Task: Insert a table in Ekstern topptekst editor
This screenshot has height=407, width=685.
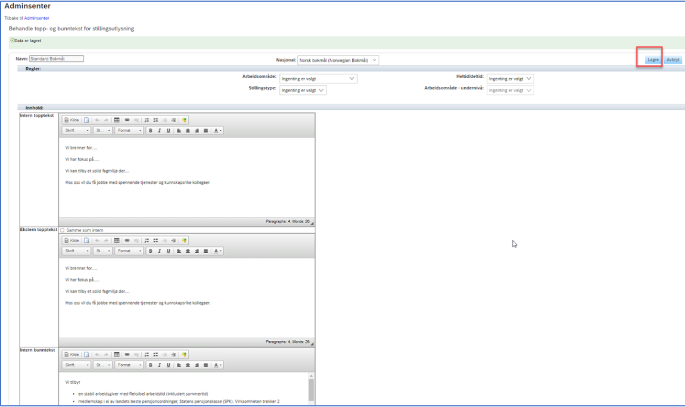Action: tap(117, 240)
